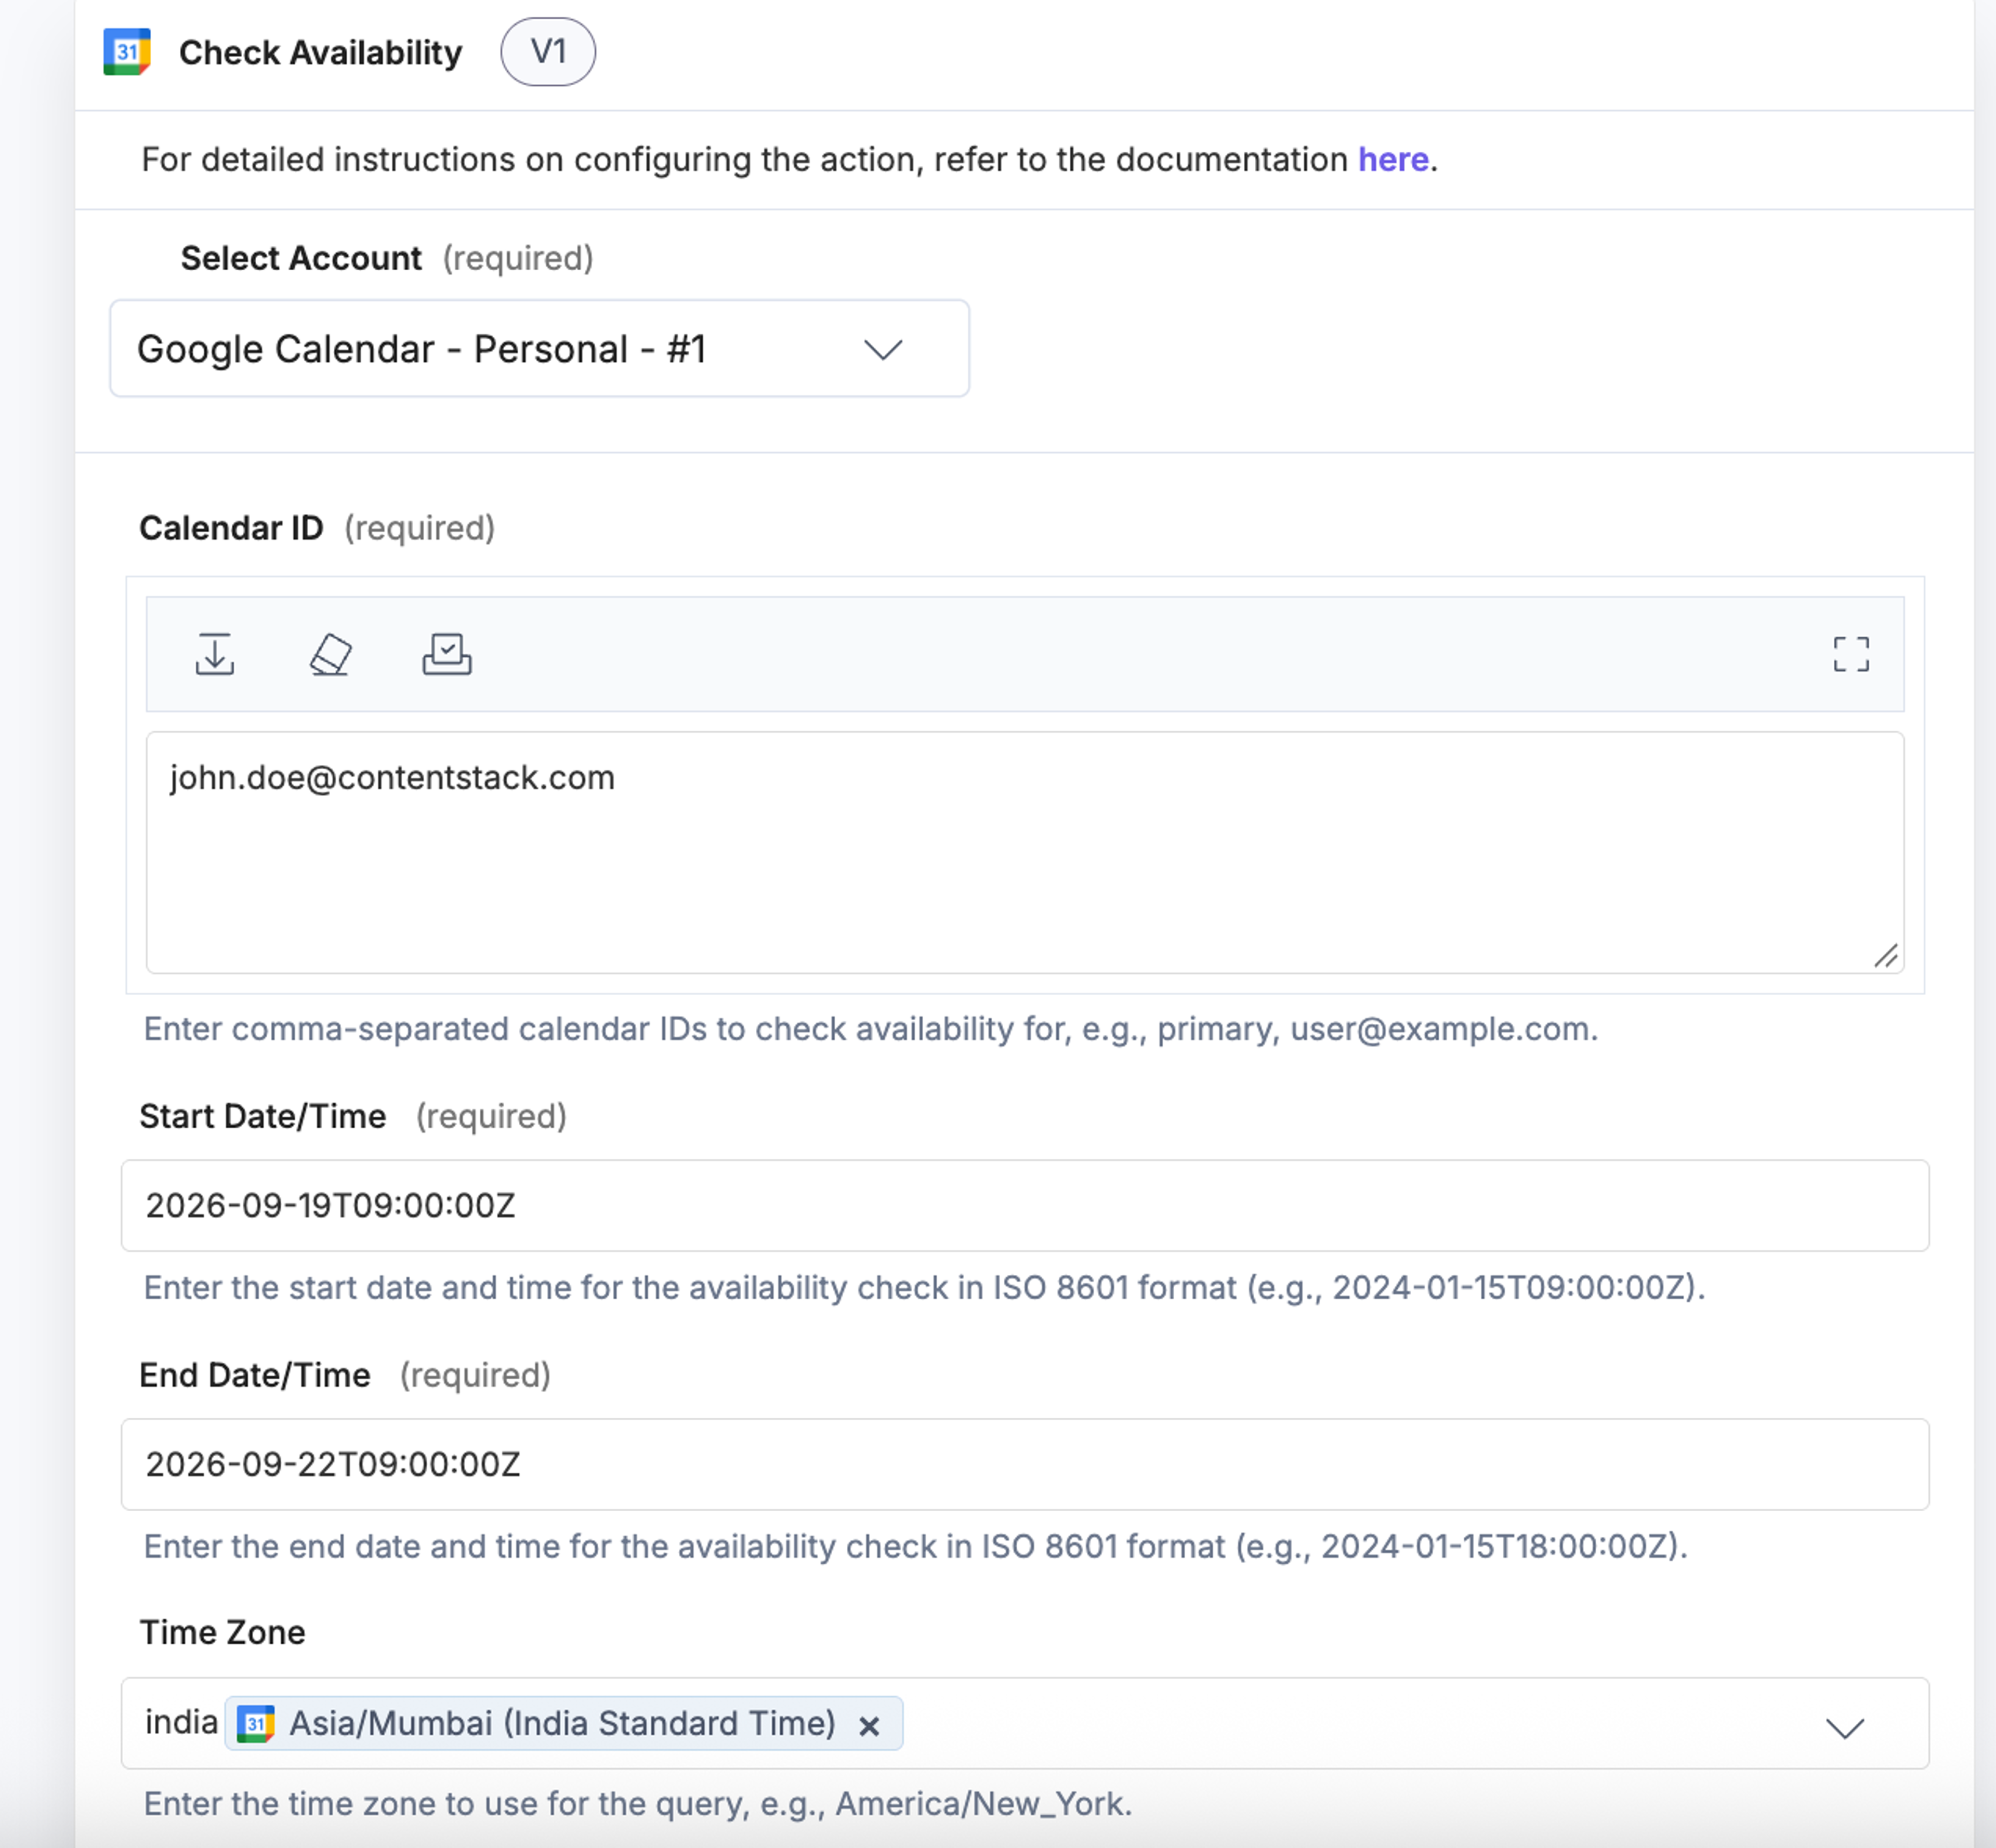Click the comma-separated calendar IDs hint text

pos(871,1029)
